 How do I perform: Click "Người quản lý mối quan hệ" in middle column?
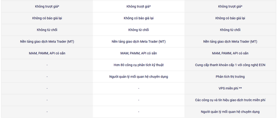click(138, 77)
